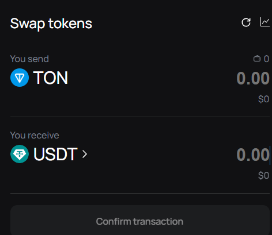Click the You receive label
272x235 pixels.
(x=35, y=136)
